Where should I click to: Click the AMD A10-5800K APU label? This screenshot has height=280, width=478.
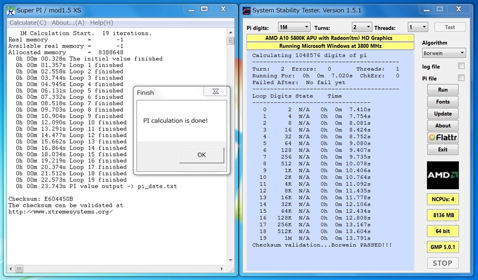point(330,38)
